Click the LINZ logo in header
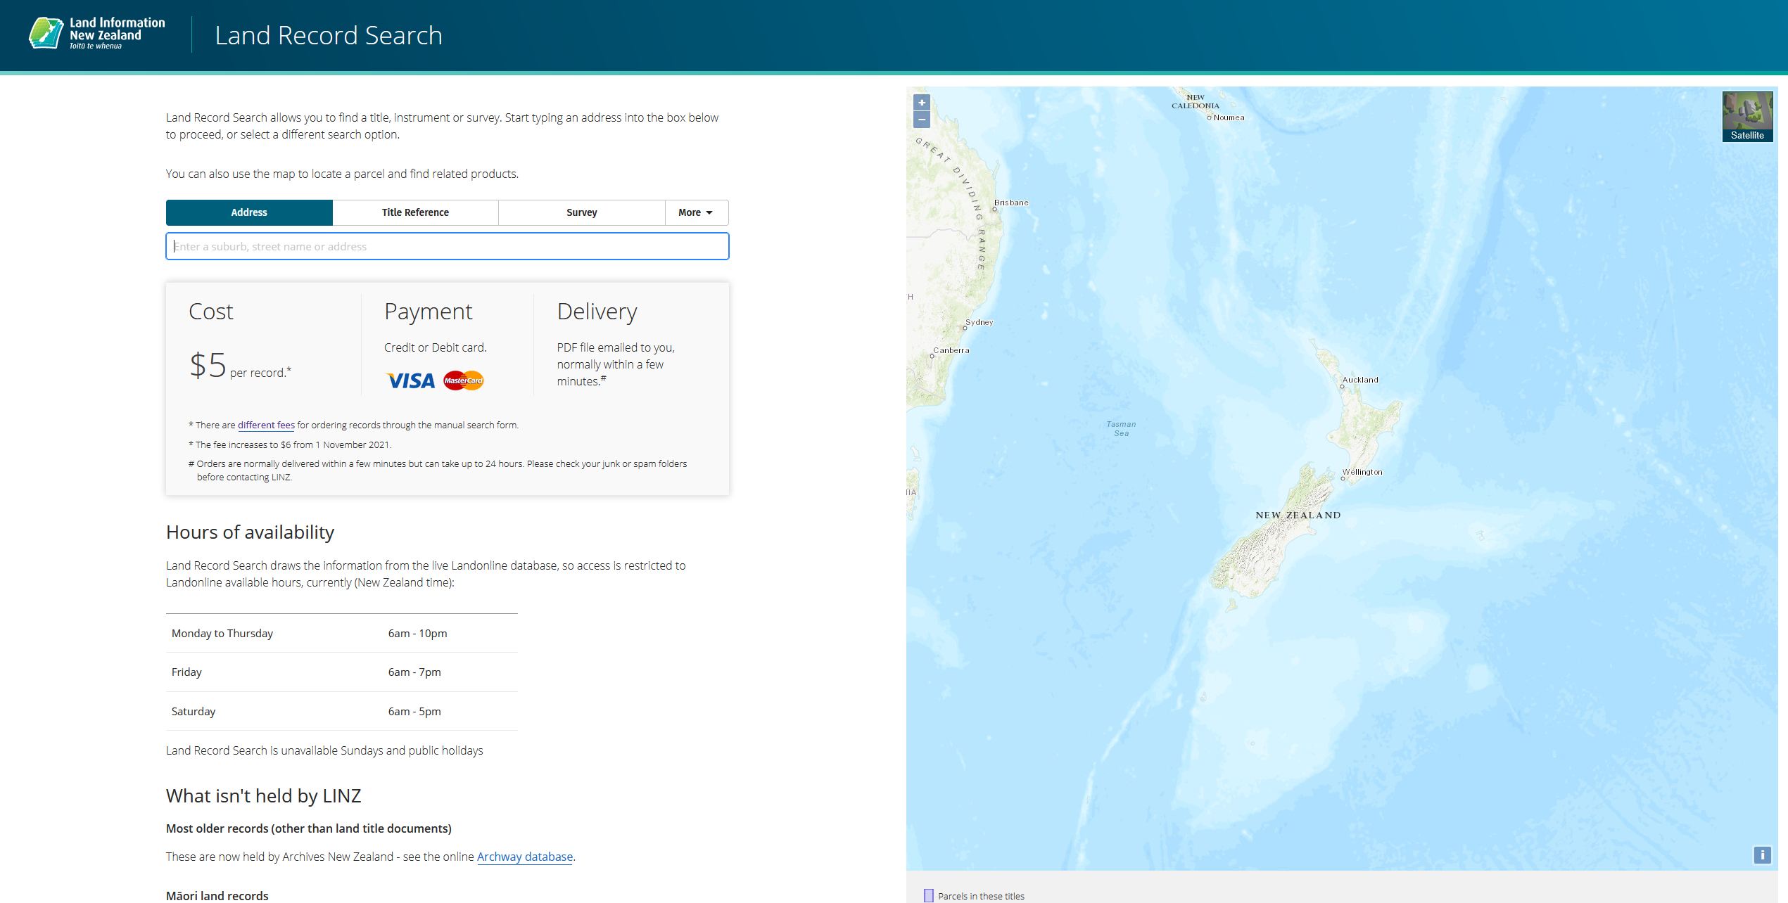The image size is (1788, 903). [97, 34]
